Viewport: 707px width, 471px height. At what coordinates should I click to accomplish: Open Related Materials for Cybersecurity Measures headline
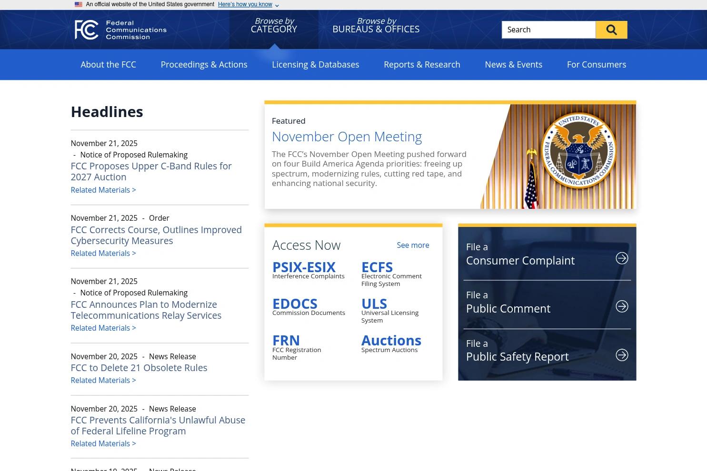(103, 253)
